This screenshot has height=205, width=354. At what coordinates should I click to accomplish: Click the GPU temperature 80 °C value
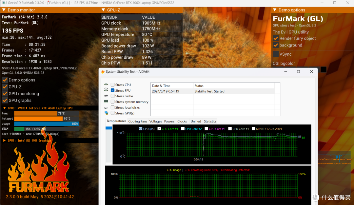(147, 34)
